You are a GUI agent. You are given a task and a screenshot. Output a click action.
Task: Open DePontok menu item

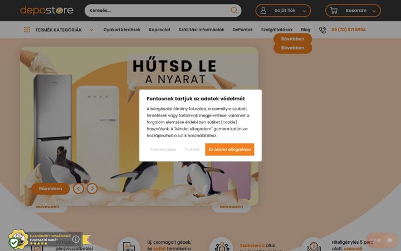242,30
